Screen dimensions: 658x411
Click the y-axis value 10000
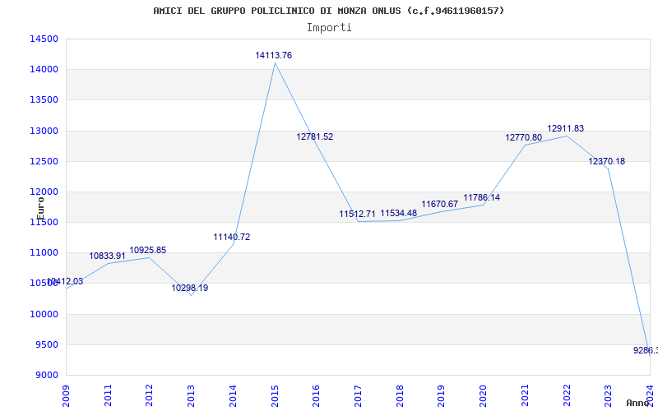[x=44, y=315]
